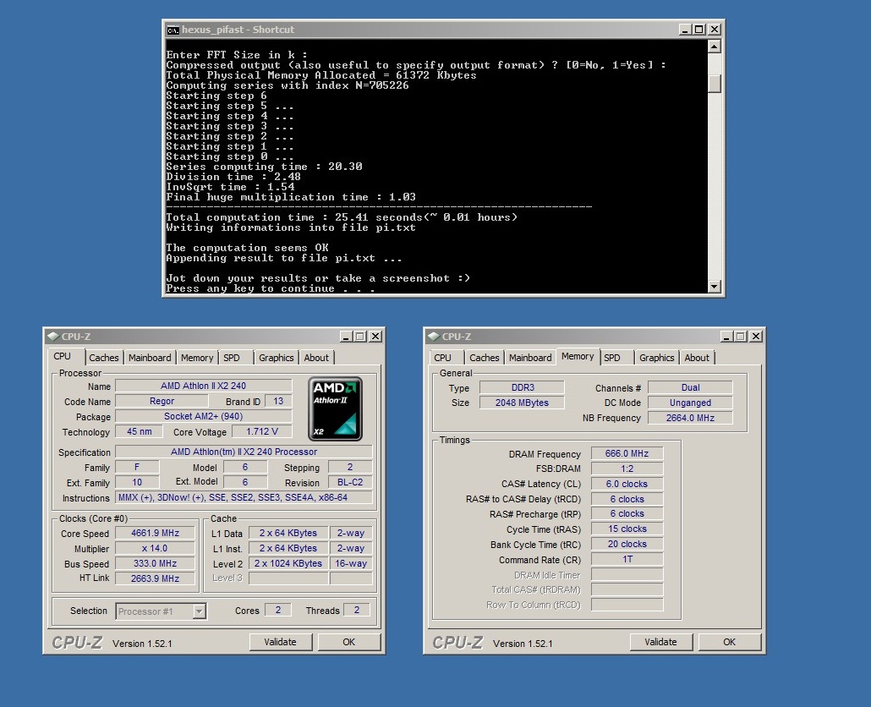This screenshot has height=707, width=871.
Task: Open the Caches tab in right CPU-Z window
Action: point(485,358)
